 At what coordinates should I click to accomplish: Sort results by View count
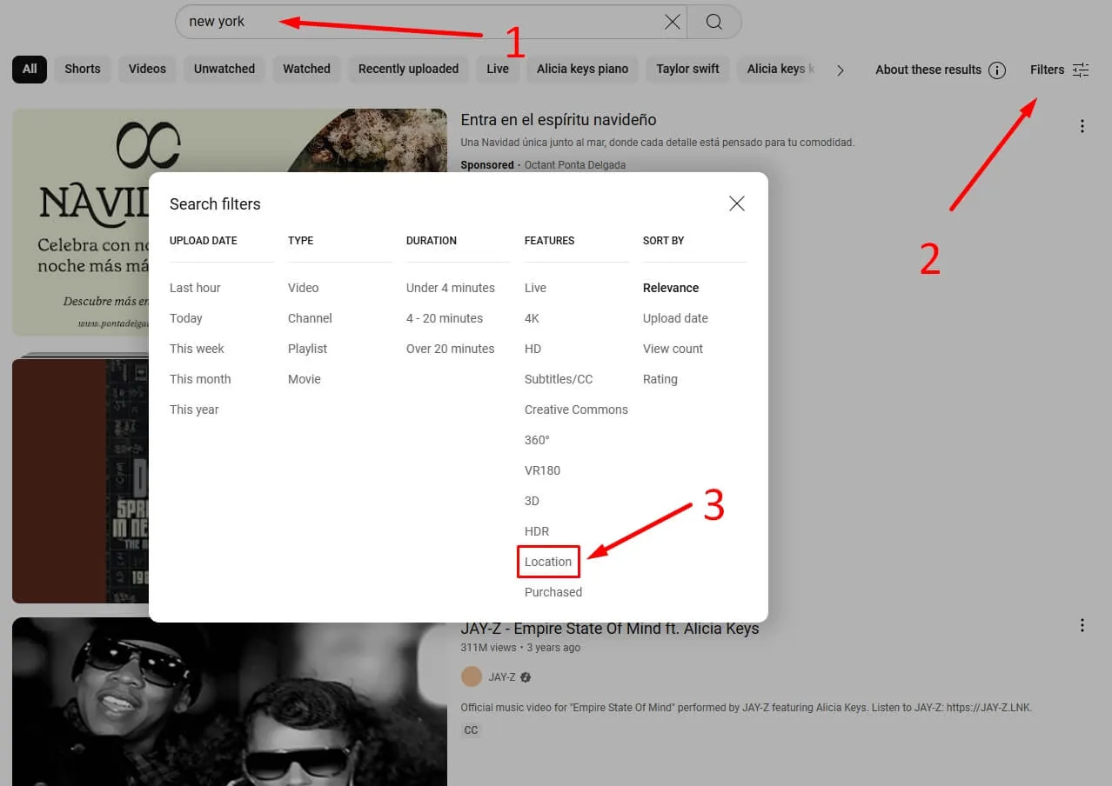click(673, 349)
